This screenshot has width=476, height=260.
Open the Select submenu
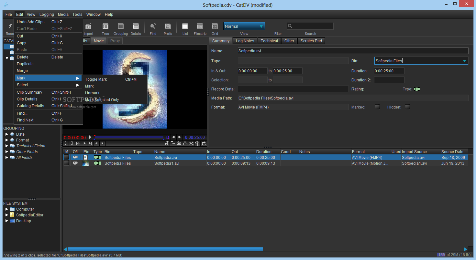pyautogui.click(x=48, y=85)
